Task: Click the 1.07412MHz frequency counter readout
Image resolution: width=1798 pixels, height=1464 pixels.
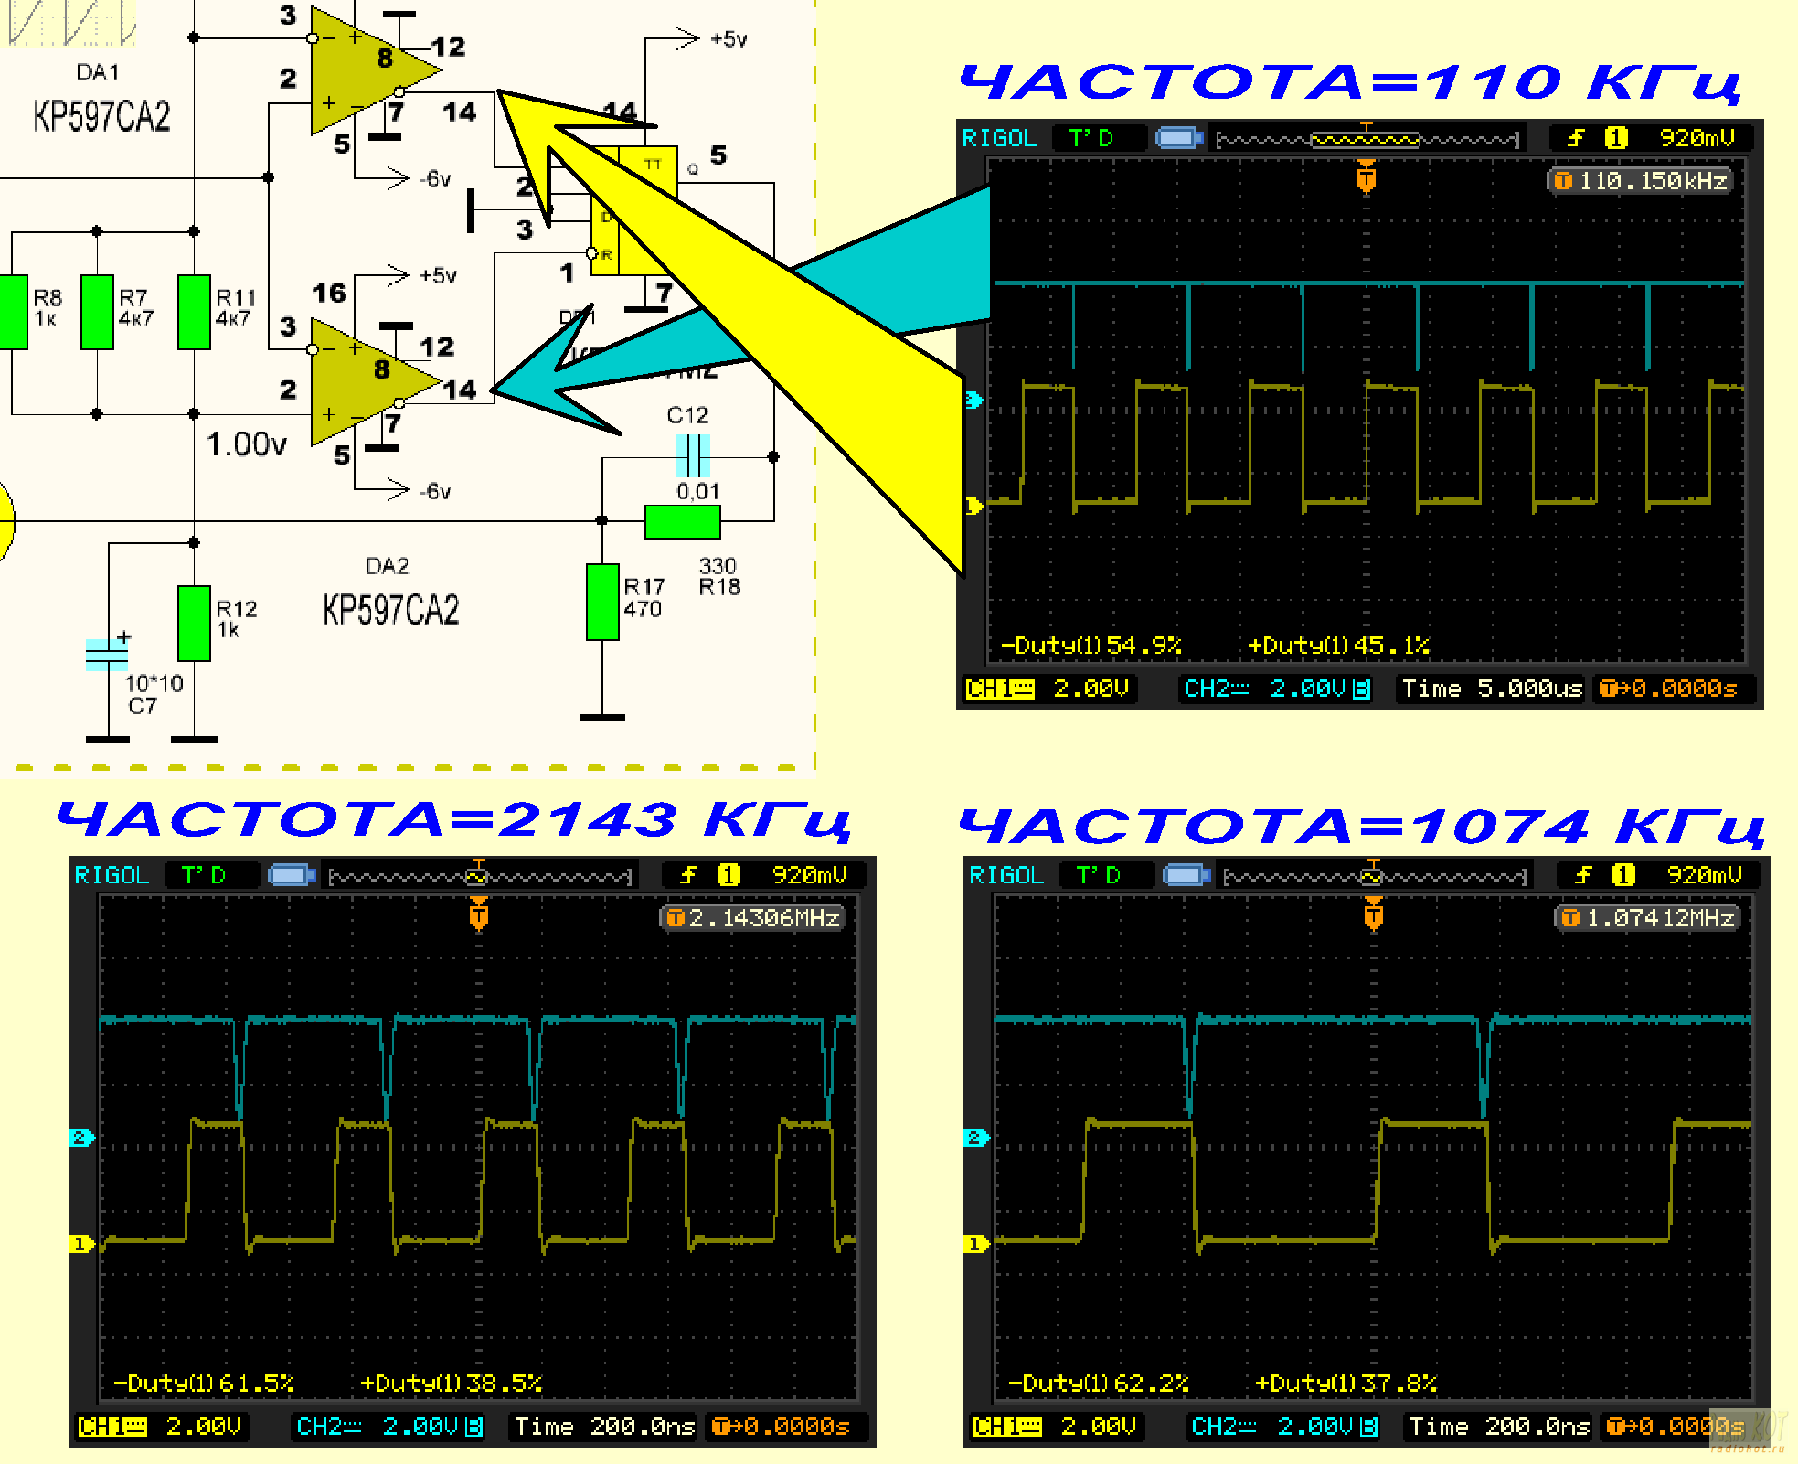Action: [1647, 918]
